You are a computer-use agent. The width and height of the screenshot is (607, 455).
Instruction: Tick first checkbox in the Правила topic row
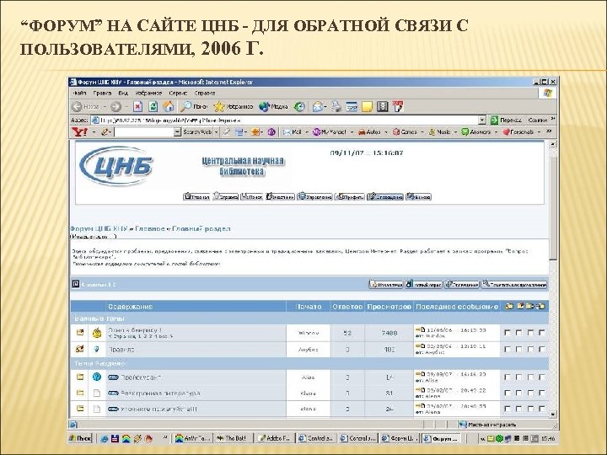click(508, 350)
